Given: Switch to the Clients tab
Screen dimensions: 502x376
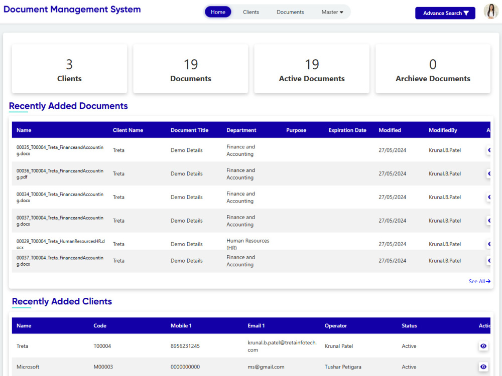Looking at the screenshot, I should coord(251,12).
